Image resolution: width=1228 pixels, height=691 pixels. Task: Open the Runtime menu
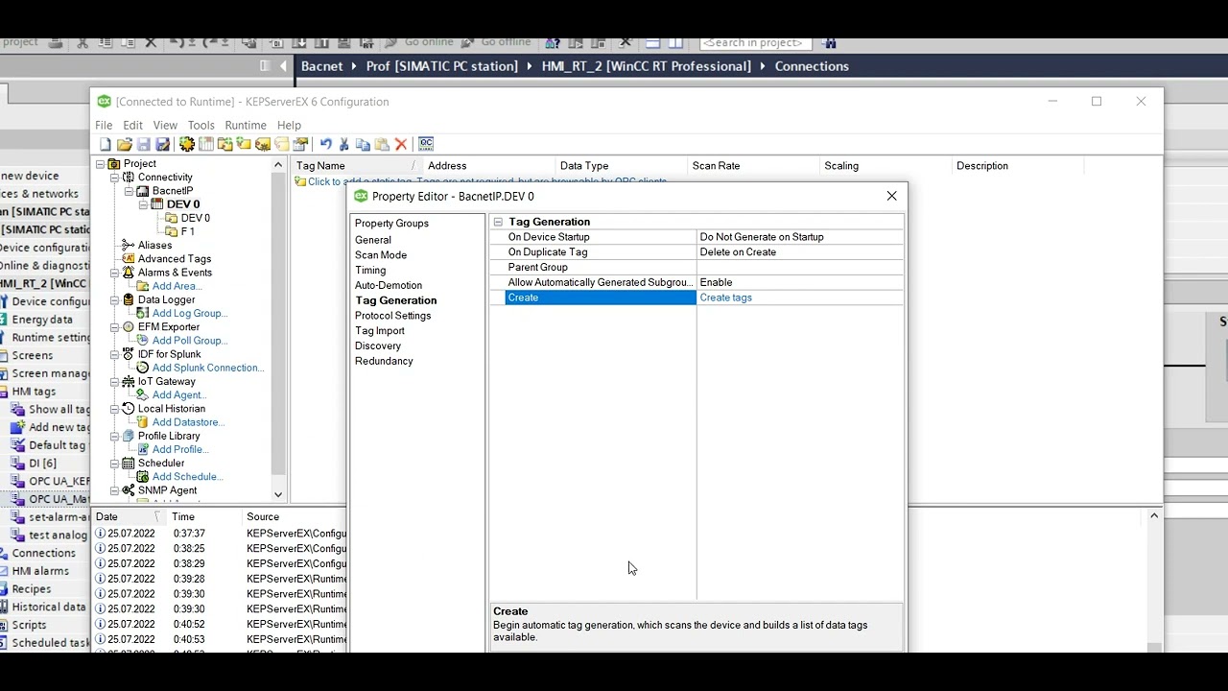(x=246, y=126)
